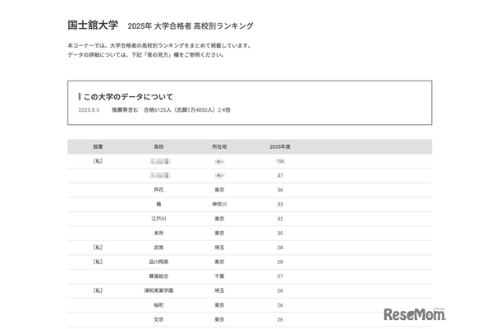
Task: Select the school name 桜町
Action: [x=159, y=305]
